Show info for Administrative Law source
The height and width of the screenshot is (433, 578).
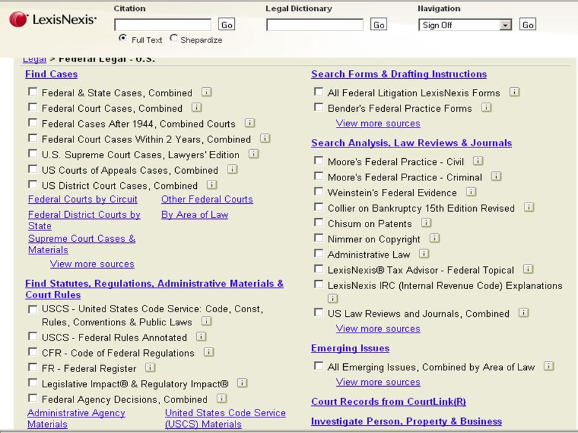point(424,253)
